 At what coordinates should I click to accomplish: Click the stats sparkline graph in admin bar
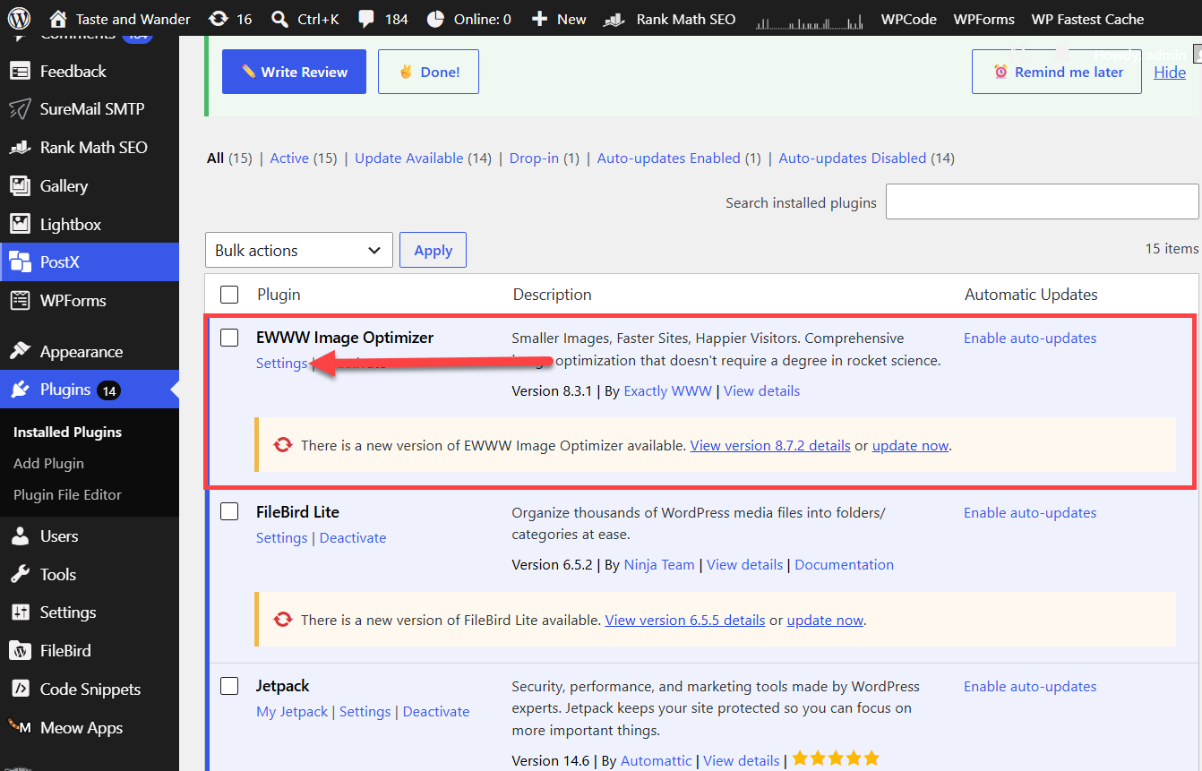(809, 21)
